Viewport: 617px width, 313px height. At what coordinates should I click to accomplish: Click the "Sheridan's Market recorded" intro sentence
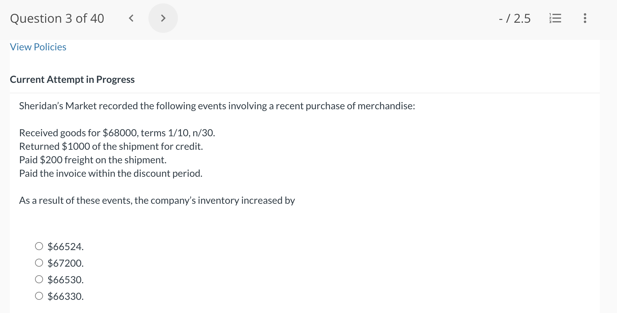click(217, 106)
